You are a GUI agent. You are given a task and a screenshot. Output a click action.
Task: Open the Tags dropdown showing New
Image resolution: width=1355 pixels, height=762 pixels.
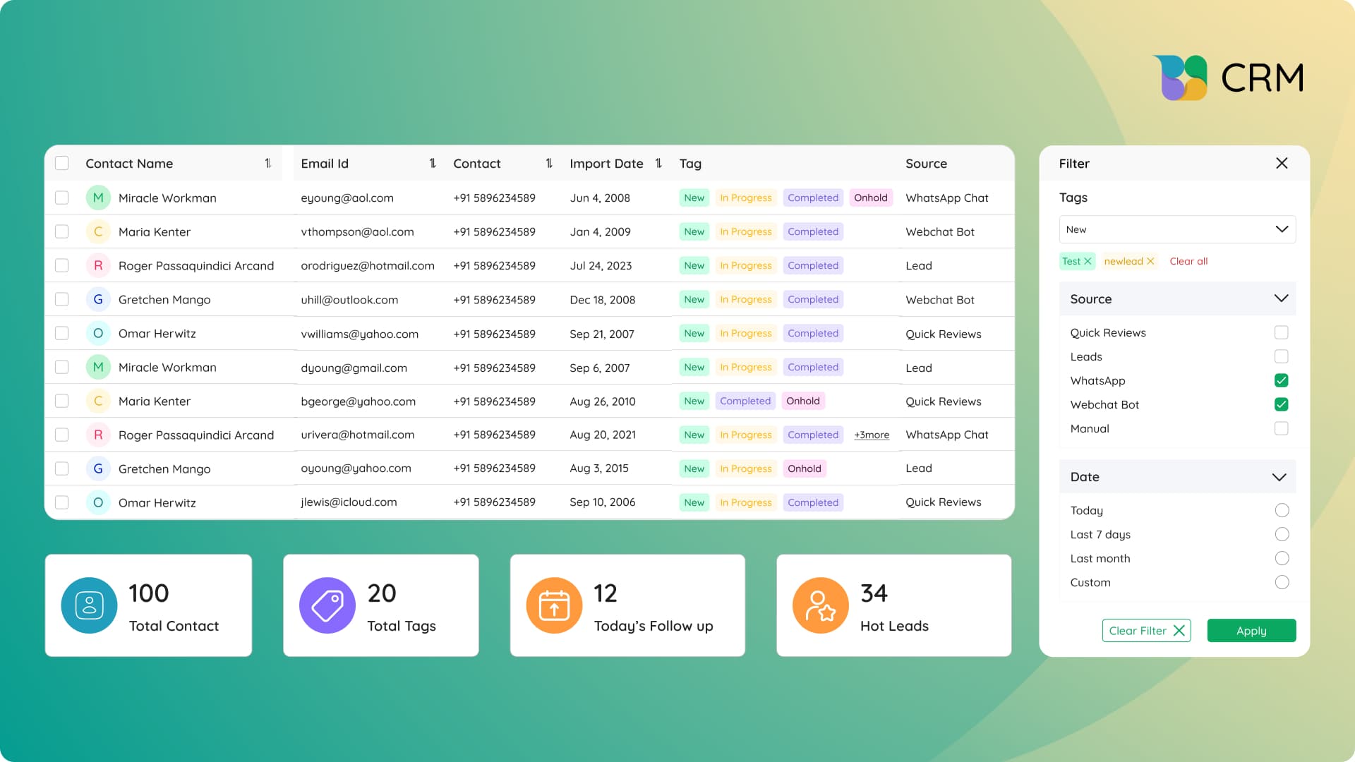[x=1176, y=229]
